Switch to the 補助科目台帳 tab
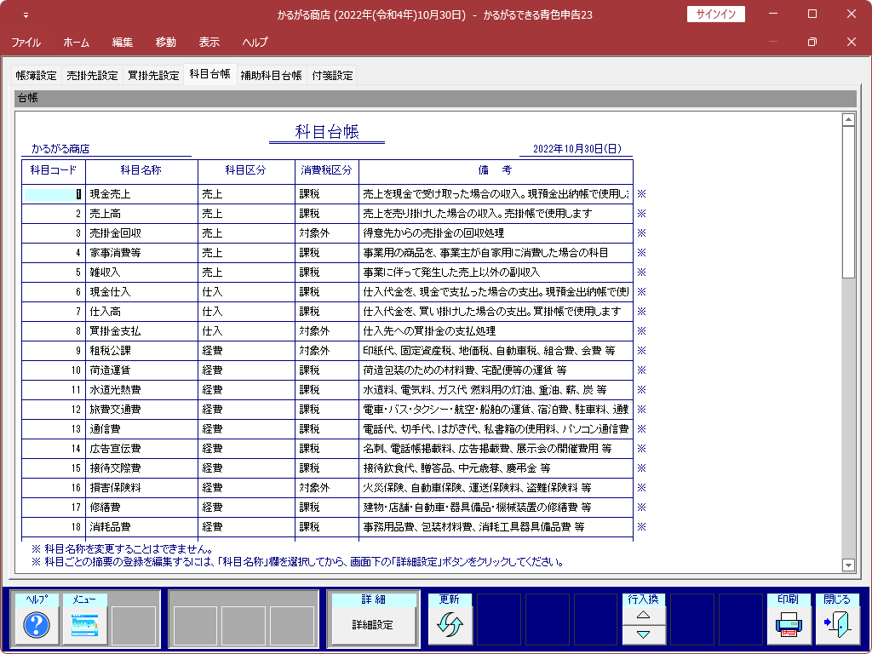 pyautogui.click(x=272, y=76)
